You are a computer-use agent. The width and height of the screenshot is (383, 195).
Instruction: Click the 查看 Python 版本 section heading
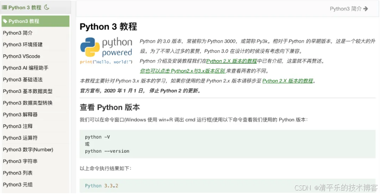tap(110, 107)
